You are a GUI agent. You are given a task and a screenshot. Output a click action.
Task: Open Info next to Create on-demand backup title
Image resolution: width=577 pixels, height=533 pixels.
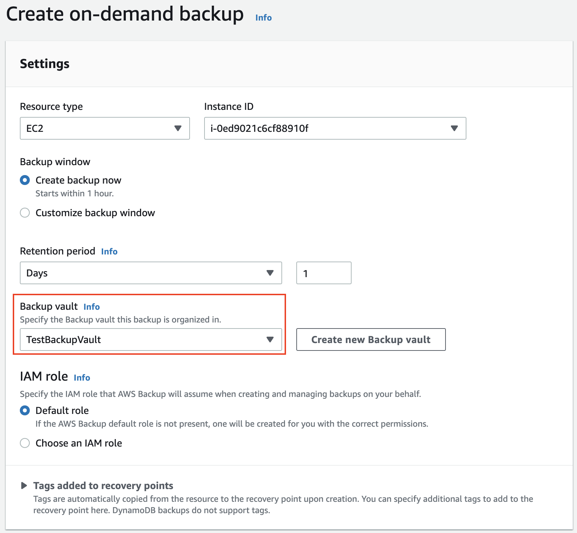[263, 17]
